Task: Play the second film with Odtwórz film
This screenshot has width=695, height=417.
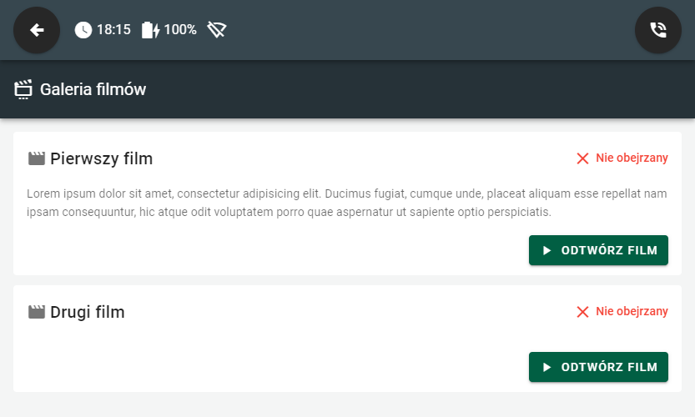Action: click(598, 367)
